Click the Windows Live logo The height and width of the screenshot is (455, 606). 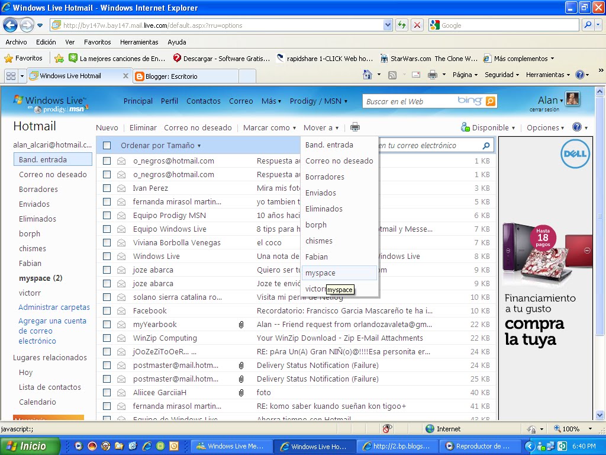point(50,104)
